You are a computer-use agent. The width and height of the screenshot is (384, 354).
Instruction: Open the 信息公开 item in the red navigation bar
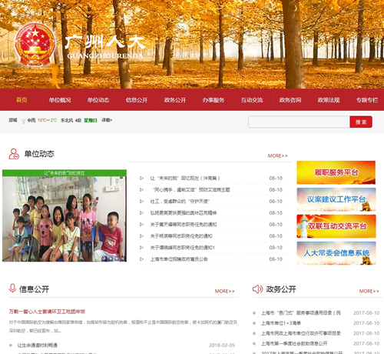[x=137, y=100]
